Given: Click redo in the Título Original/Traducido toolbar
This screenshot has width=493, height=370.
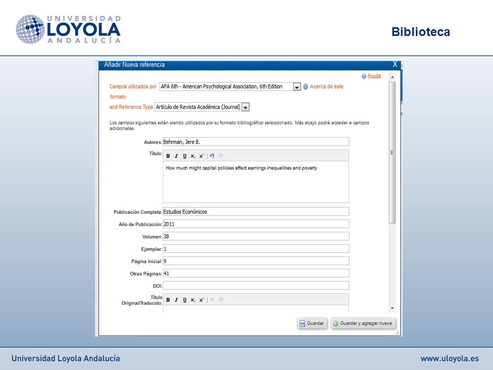Looking at the screenshot, I should (221, 300).
